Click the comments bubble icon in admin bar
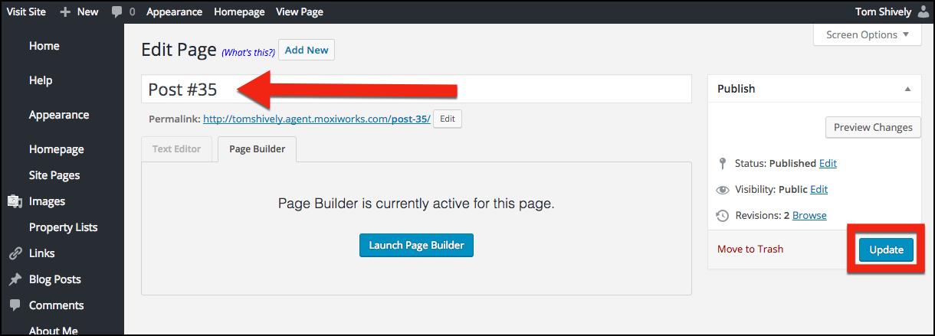 pyautogui.click(x=117, y=11)
